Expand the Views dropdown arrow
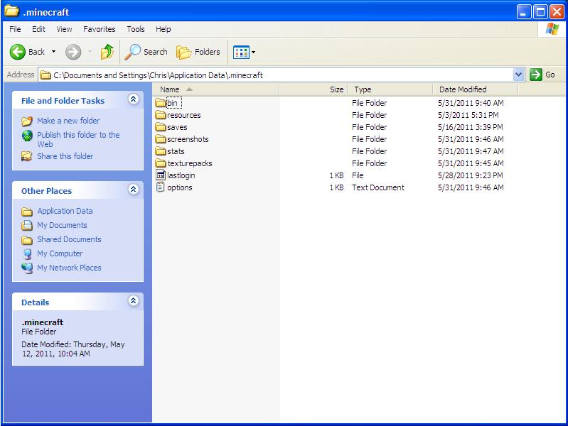Screen dimensions: 568x426 click(x=253, y=52)
